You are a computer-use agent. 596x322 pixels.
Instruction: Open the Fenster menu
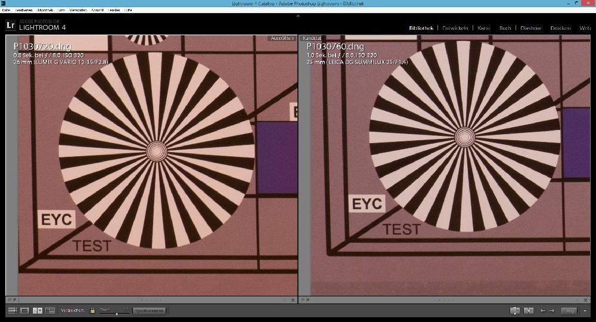click(114, 10)
